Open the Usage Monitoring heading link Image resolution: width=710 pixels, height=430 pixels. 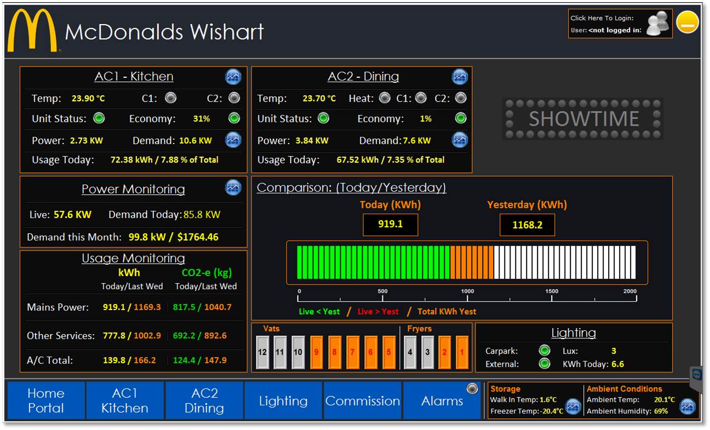coord(133,258)
